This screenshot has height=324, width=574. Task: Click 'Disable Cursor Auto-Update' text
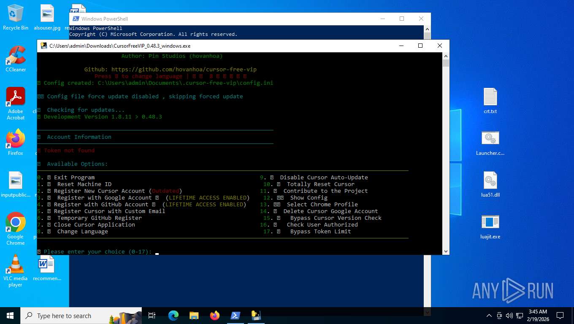click(x=324, y=178)
